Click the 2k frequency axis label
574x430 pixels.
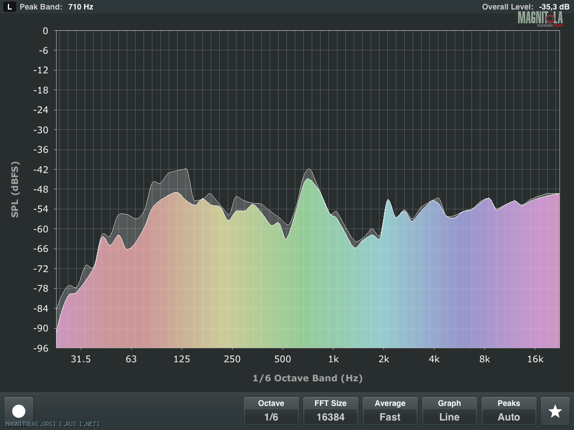click(383, 359)
